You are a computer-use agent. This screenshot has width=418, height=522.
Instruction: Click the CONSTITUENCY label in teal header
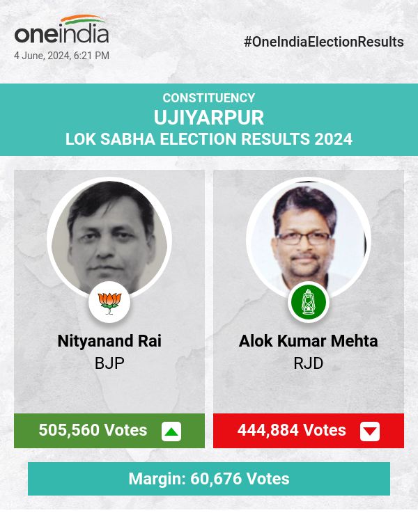pyautogui.click(x=209, y=98)
